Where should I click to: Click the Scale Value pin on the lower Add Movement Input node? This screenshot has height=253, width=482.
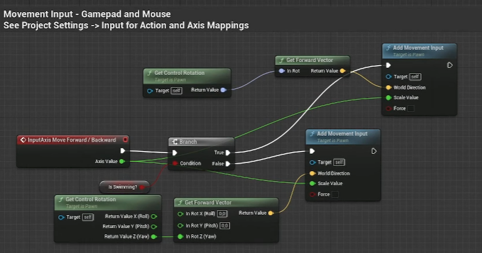click(x=312, y=183)
